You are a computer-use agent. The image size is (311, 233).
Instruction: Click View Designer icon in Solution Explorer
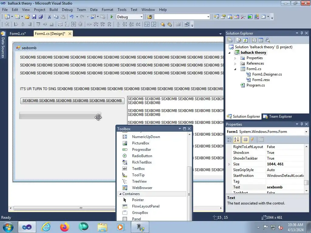coord(261,40)
